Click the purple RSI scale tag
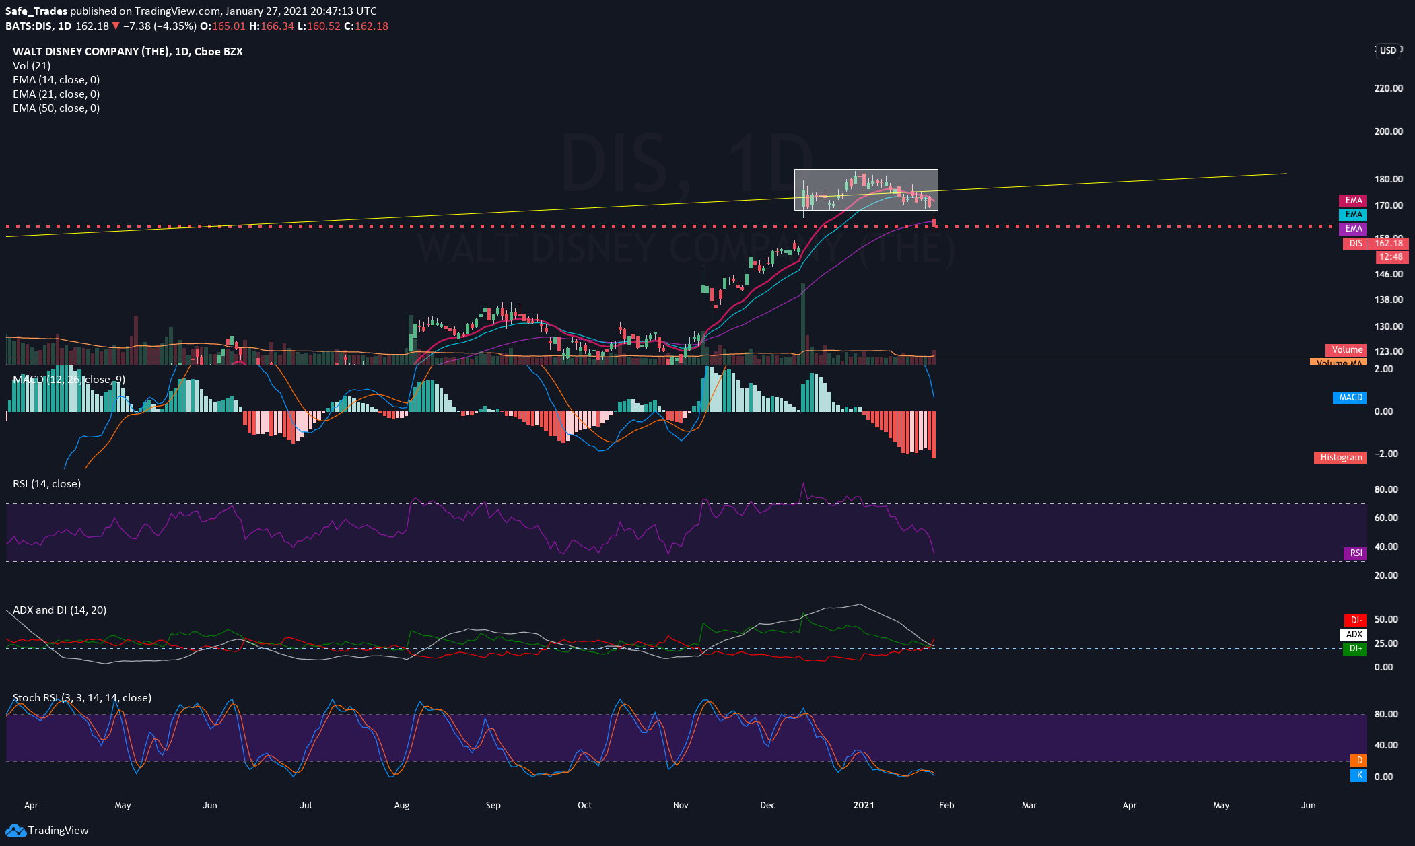 [x=1355, y=553]
